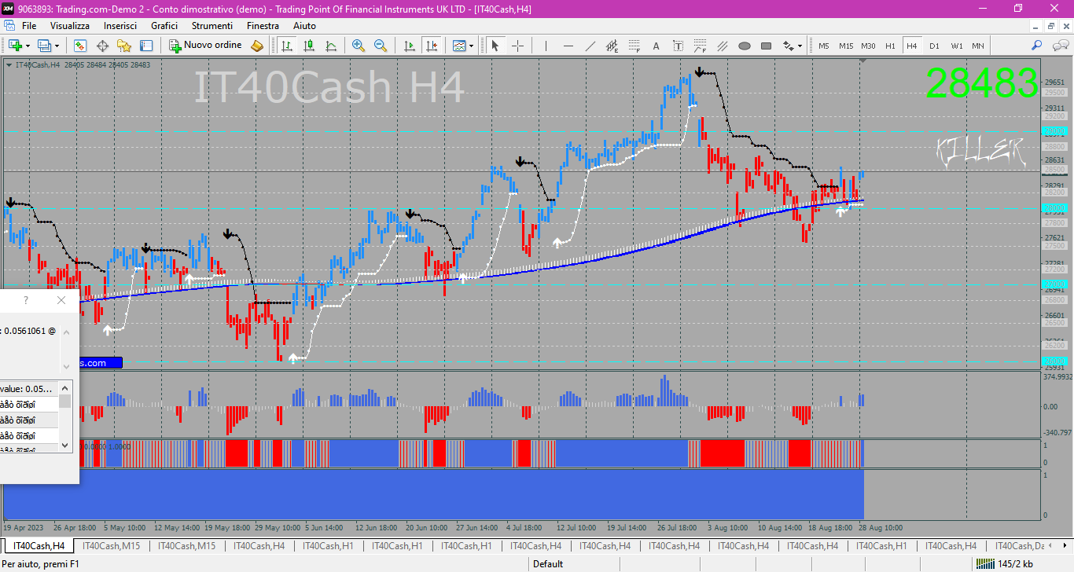
Task: Select the trendline drawing tool
Action: coord(590,46)
